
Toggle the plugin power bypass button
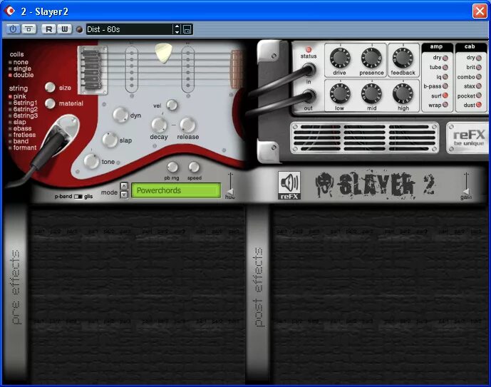point(13,29)
